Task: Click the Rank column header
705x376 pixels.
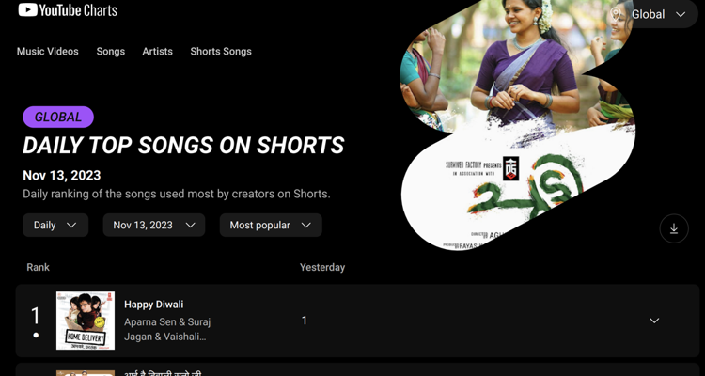Action: (x=39, y=267)
